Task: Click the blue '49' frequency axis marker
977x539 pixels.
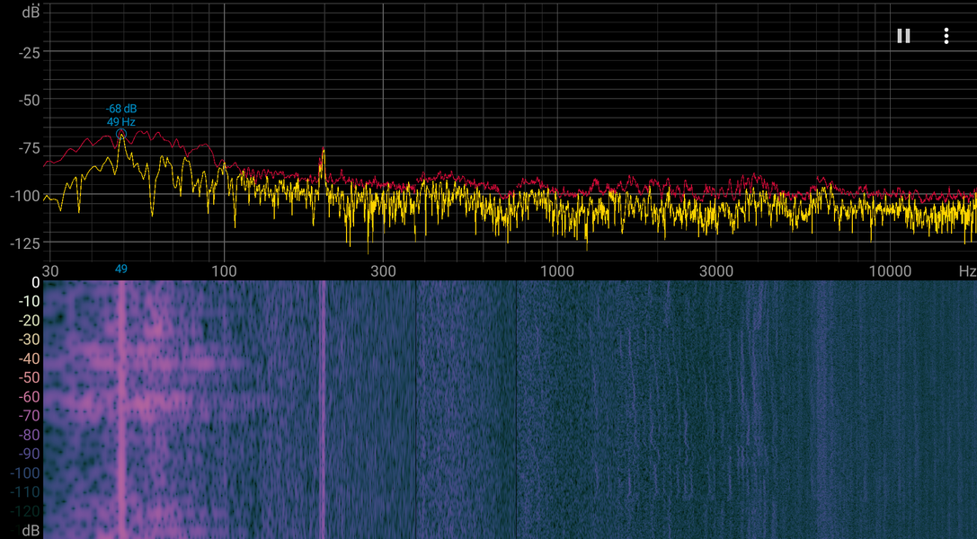Action: tap(120, 269)
